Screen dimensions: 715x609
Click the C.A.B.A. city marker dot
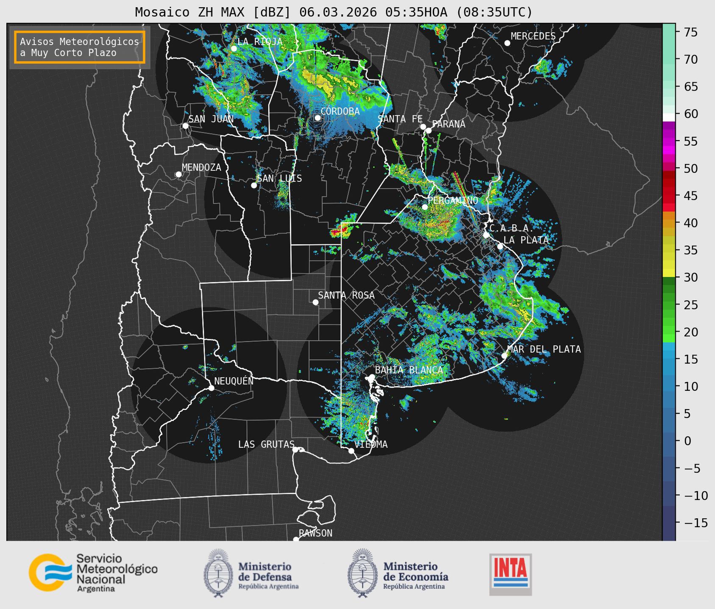tap(486, 235)
